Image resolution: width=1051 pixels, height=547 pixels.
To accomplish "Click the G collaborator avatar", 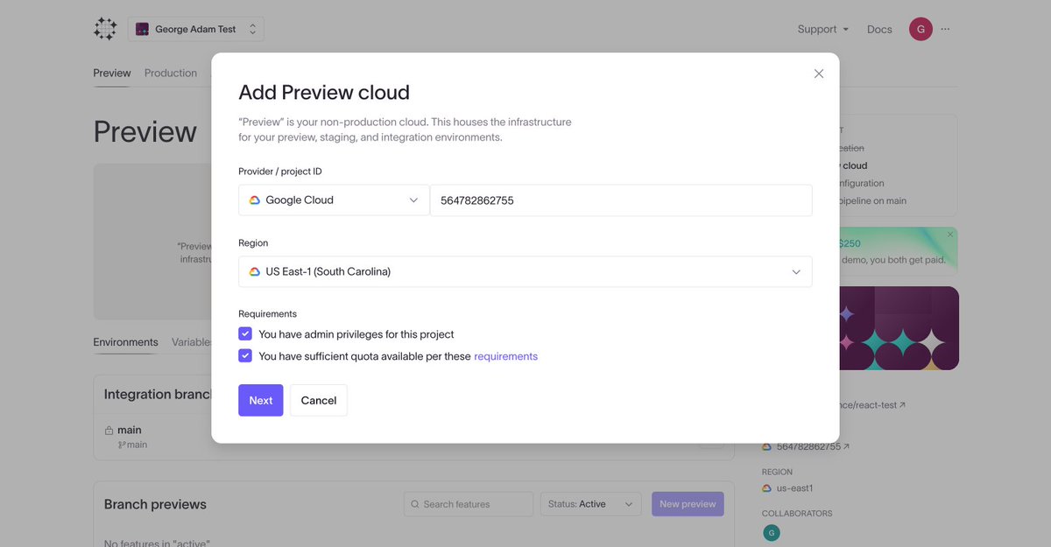I will point(772,533).
